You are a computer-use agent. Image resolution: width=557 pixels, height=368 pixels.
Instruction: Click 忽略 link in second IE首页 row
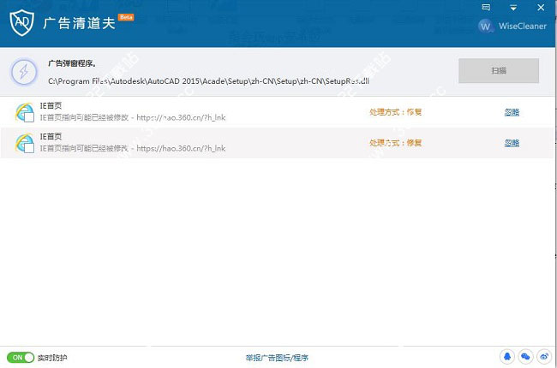(x=512, y=143)
